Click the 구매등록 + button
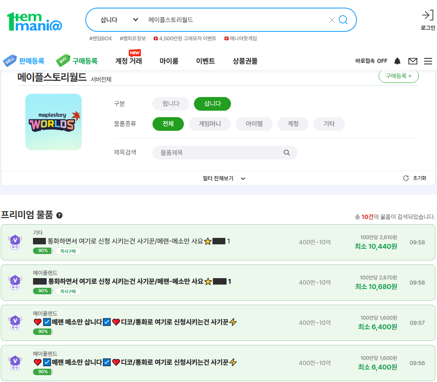 pos(398,76)
